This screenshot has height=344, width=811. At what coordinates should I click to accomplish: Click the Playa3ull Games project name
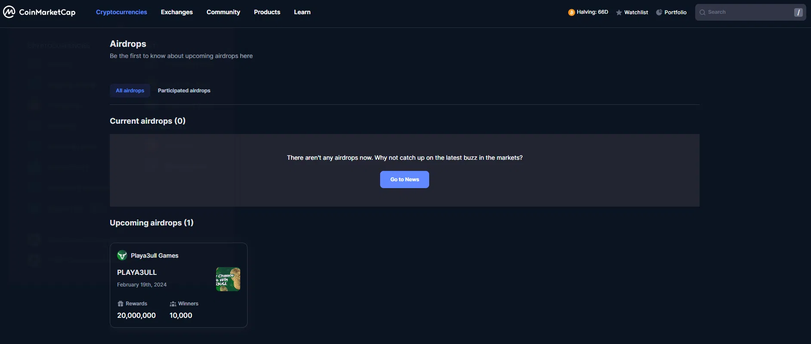click(155, 256)
